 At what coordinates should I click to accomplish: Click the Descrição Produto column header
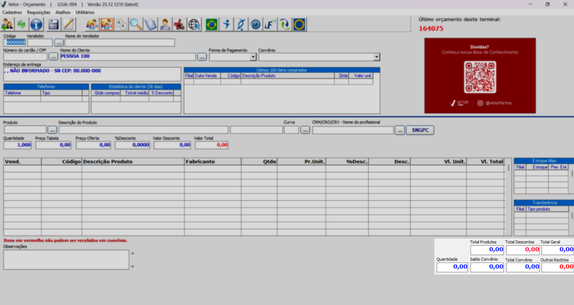click(x=133, y=161)
